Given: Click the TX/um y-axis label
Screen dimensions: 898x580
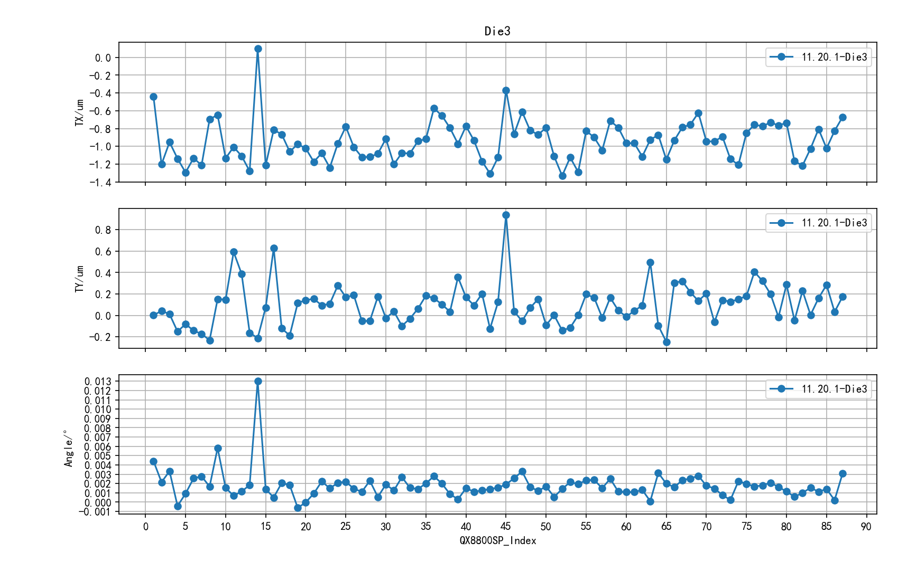Looking at the screenshot, I should [80, 112].
